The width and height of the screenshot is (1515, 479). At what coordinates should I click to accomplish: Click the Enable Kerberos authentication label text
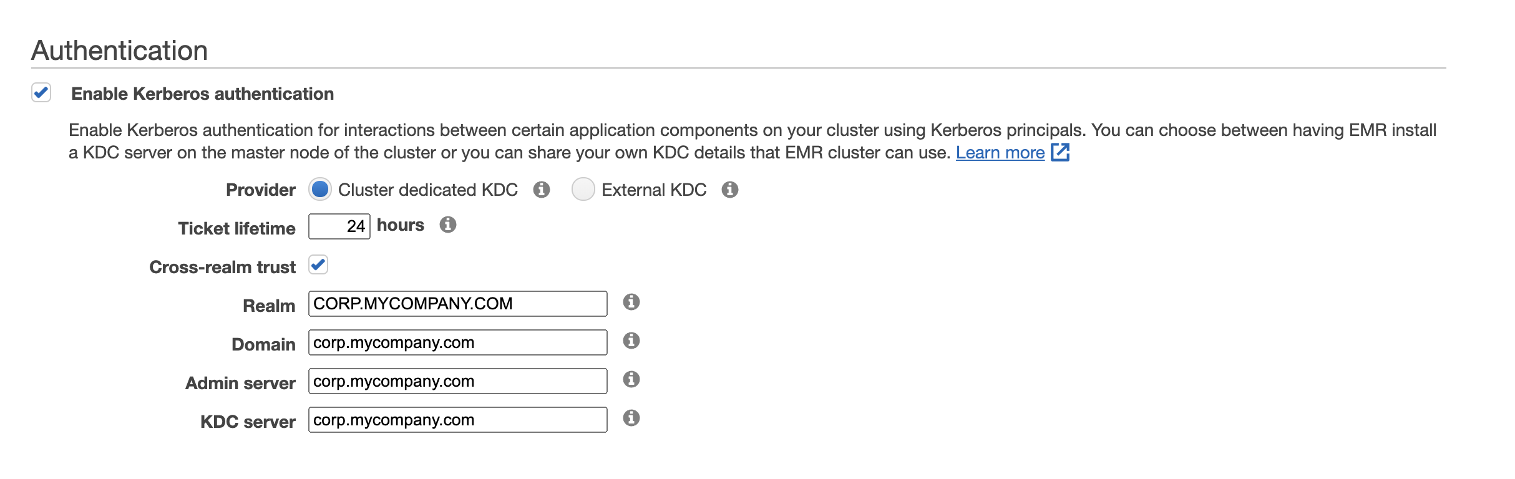[x=203, y=94]
